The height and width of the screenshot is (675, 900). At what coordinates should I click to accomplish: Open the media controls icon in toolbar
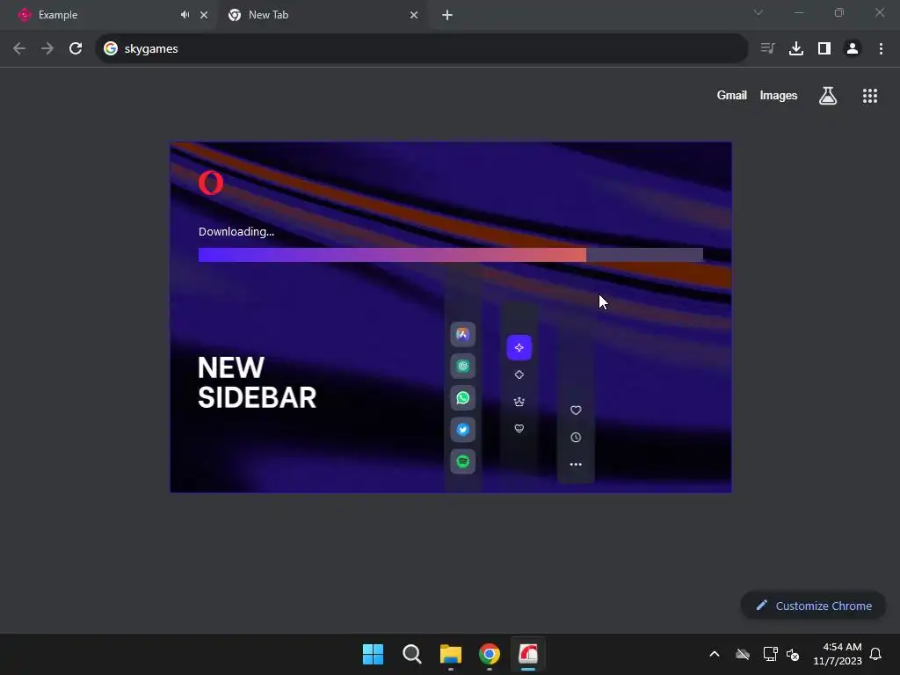[767, 49]
